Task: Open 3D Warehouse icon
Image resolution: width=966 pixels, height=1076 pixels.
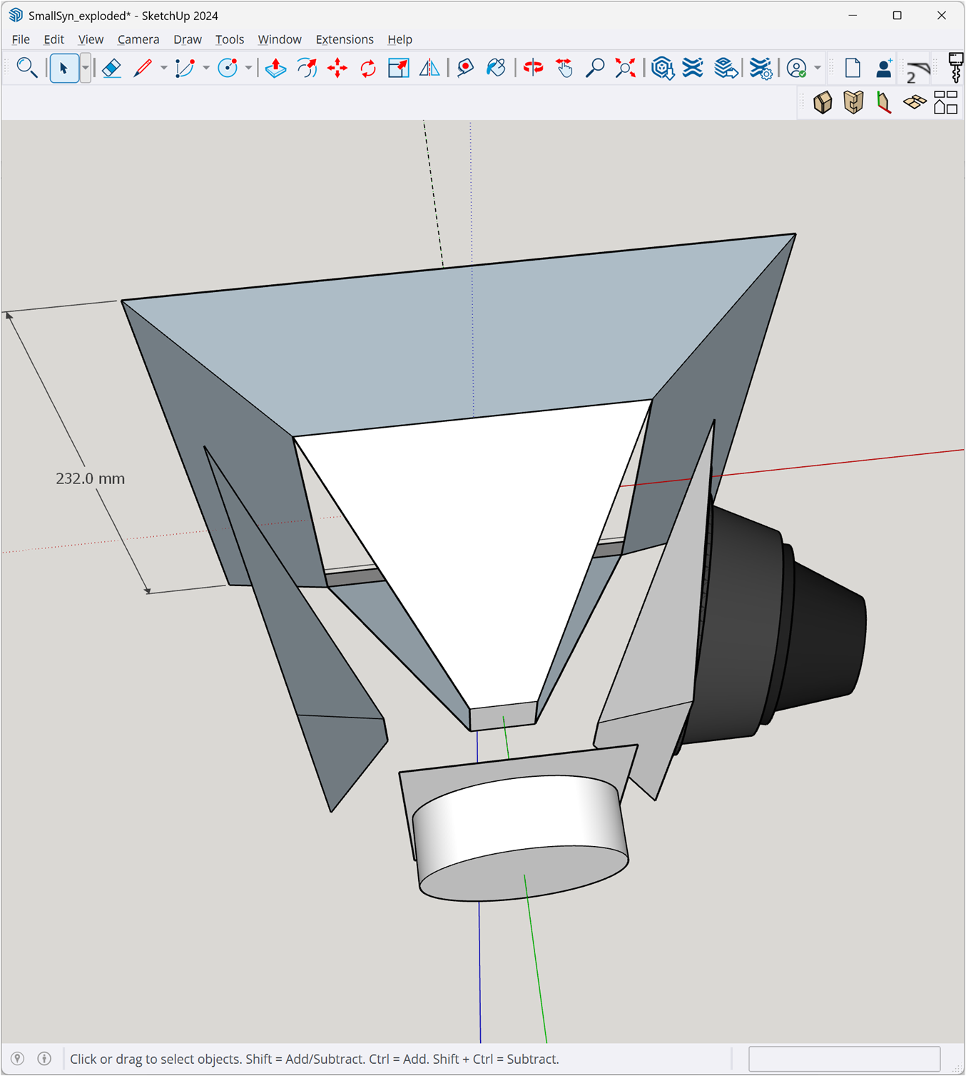Action: (x=663, y=68)
